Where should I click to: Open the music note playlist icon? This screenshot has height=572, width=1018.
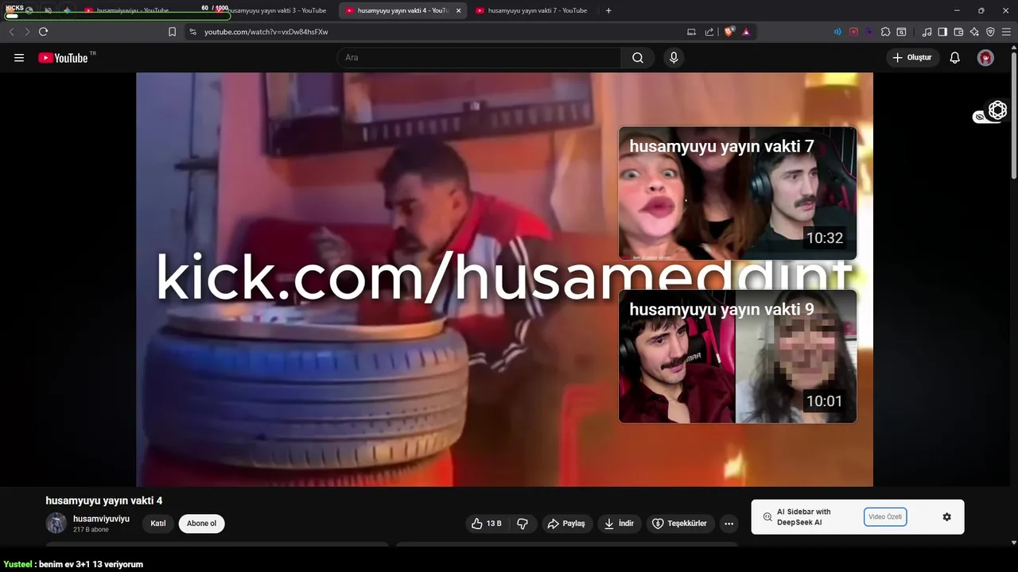927,32
